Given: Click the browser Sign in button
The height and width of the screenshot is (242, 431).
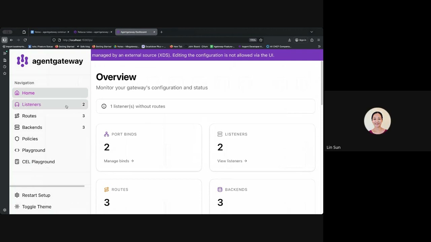Looking at the screenshot, I should point(301,40).
